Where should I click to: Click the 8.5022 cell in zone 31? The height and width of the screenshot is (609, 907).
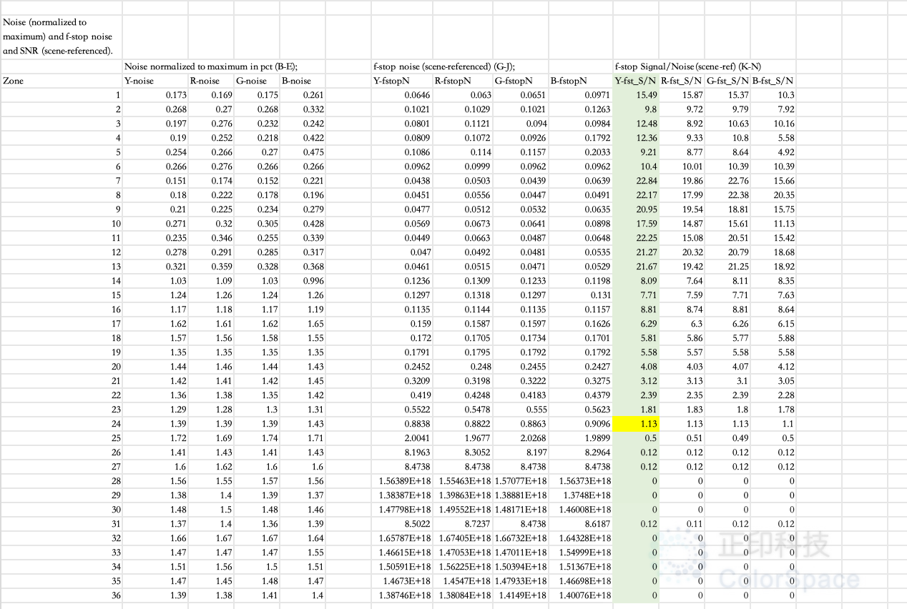pyautogui.click(x=402, y=524)
